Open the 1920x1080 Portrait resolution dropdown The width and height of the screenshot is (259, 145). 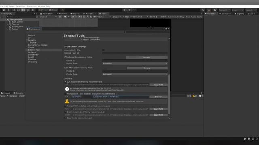(x=136, y=17)
